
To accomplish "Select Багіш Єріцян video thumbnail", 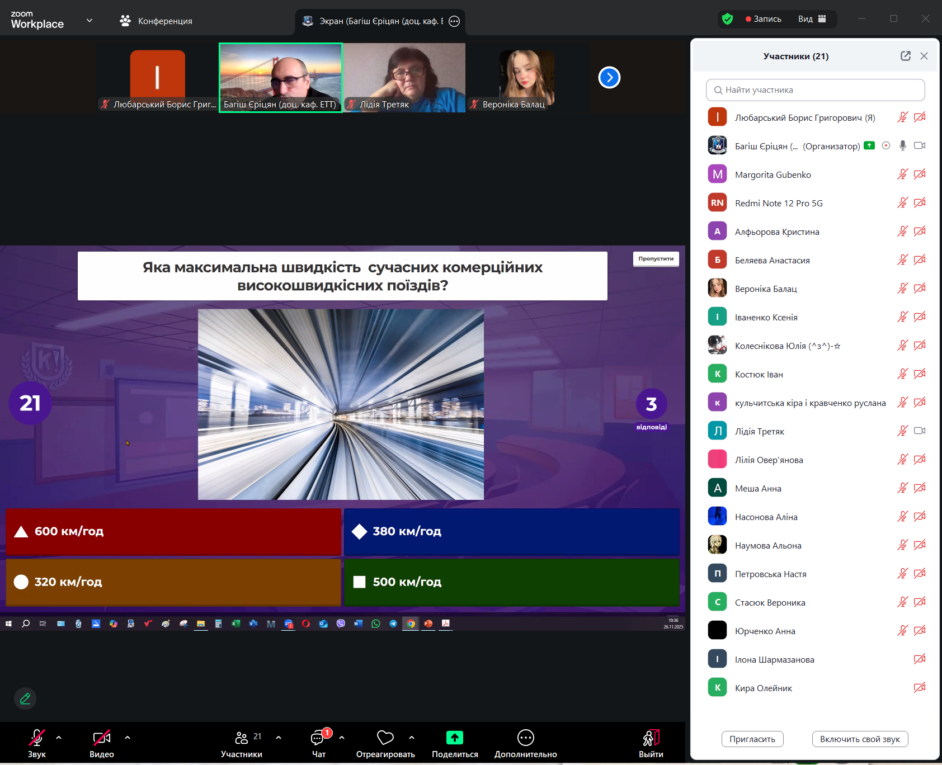I will pos(281,78).
